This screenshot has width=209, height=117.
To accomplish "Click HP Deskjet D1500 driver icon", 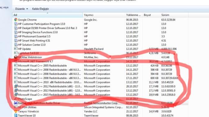I will tap(16, 28).
